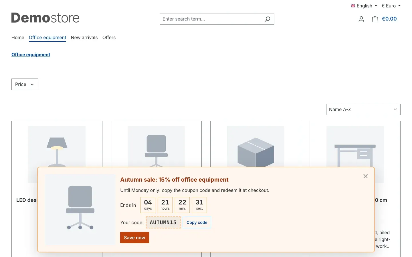Open the Name A-Z sorting dropdown
Viewport: 412px width, 257px height.
point(363,109)
